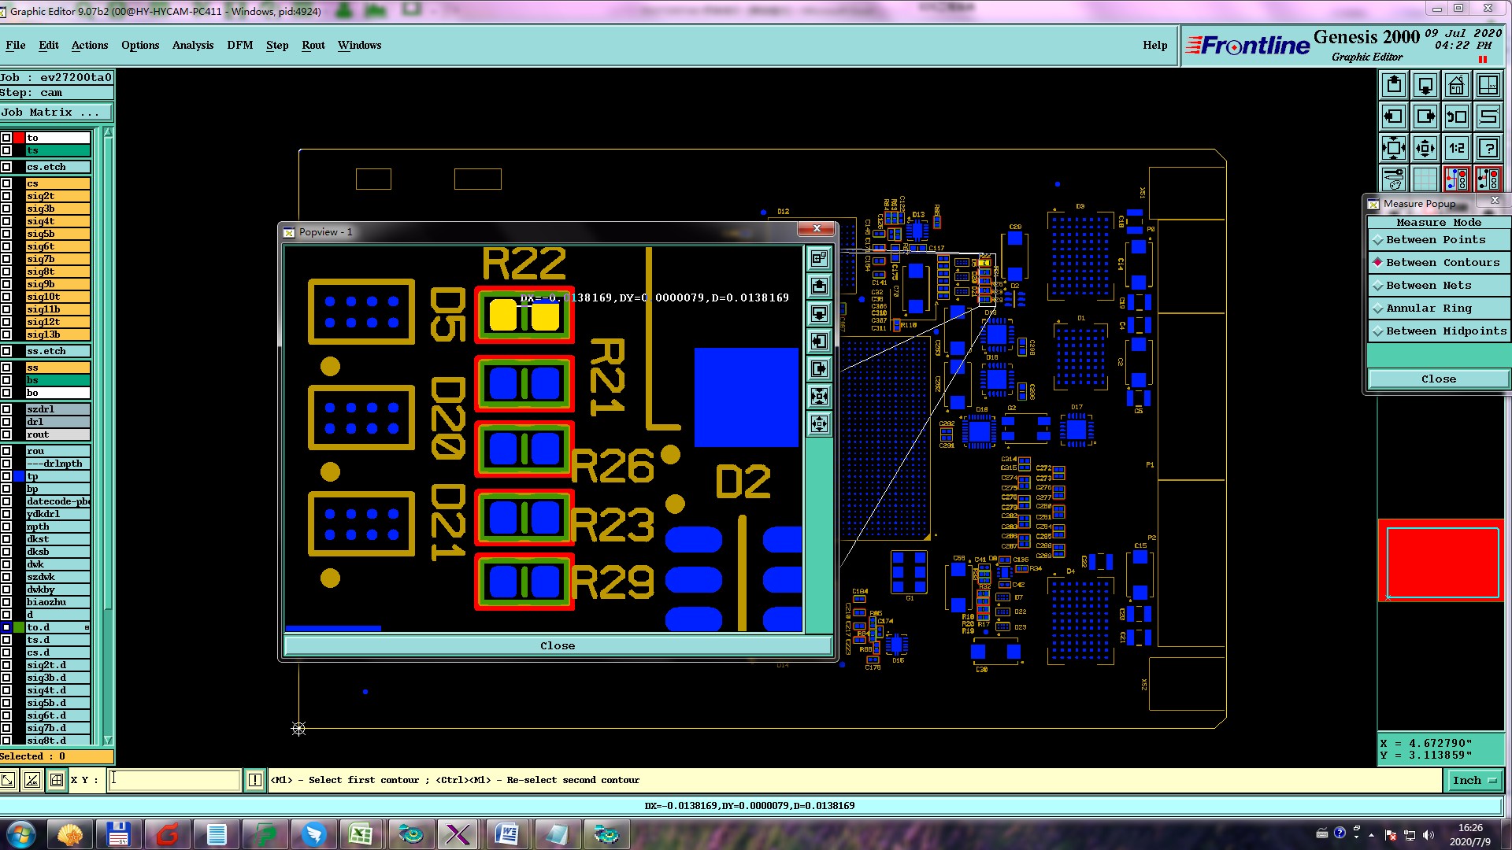Select the Between Points measure mode

[x=1436, y=240]
